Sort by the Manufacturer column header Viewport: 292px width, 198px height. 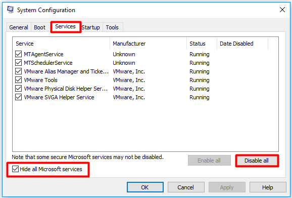pyautogui.click(x=148, y=44)
